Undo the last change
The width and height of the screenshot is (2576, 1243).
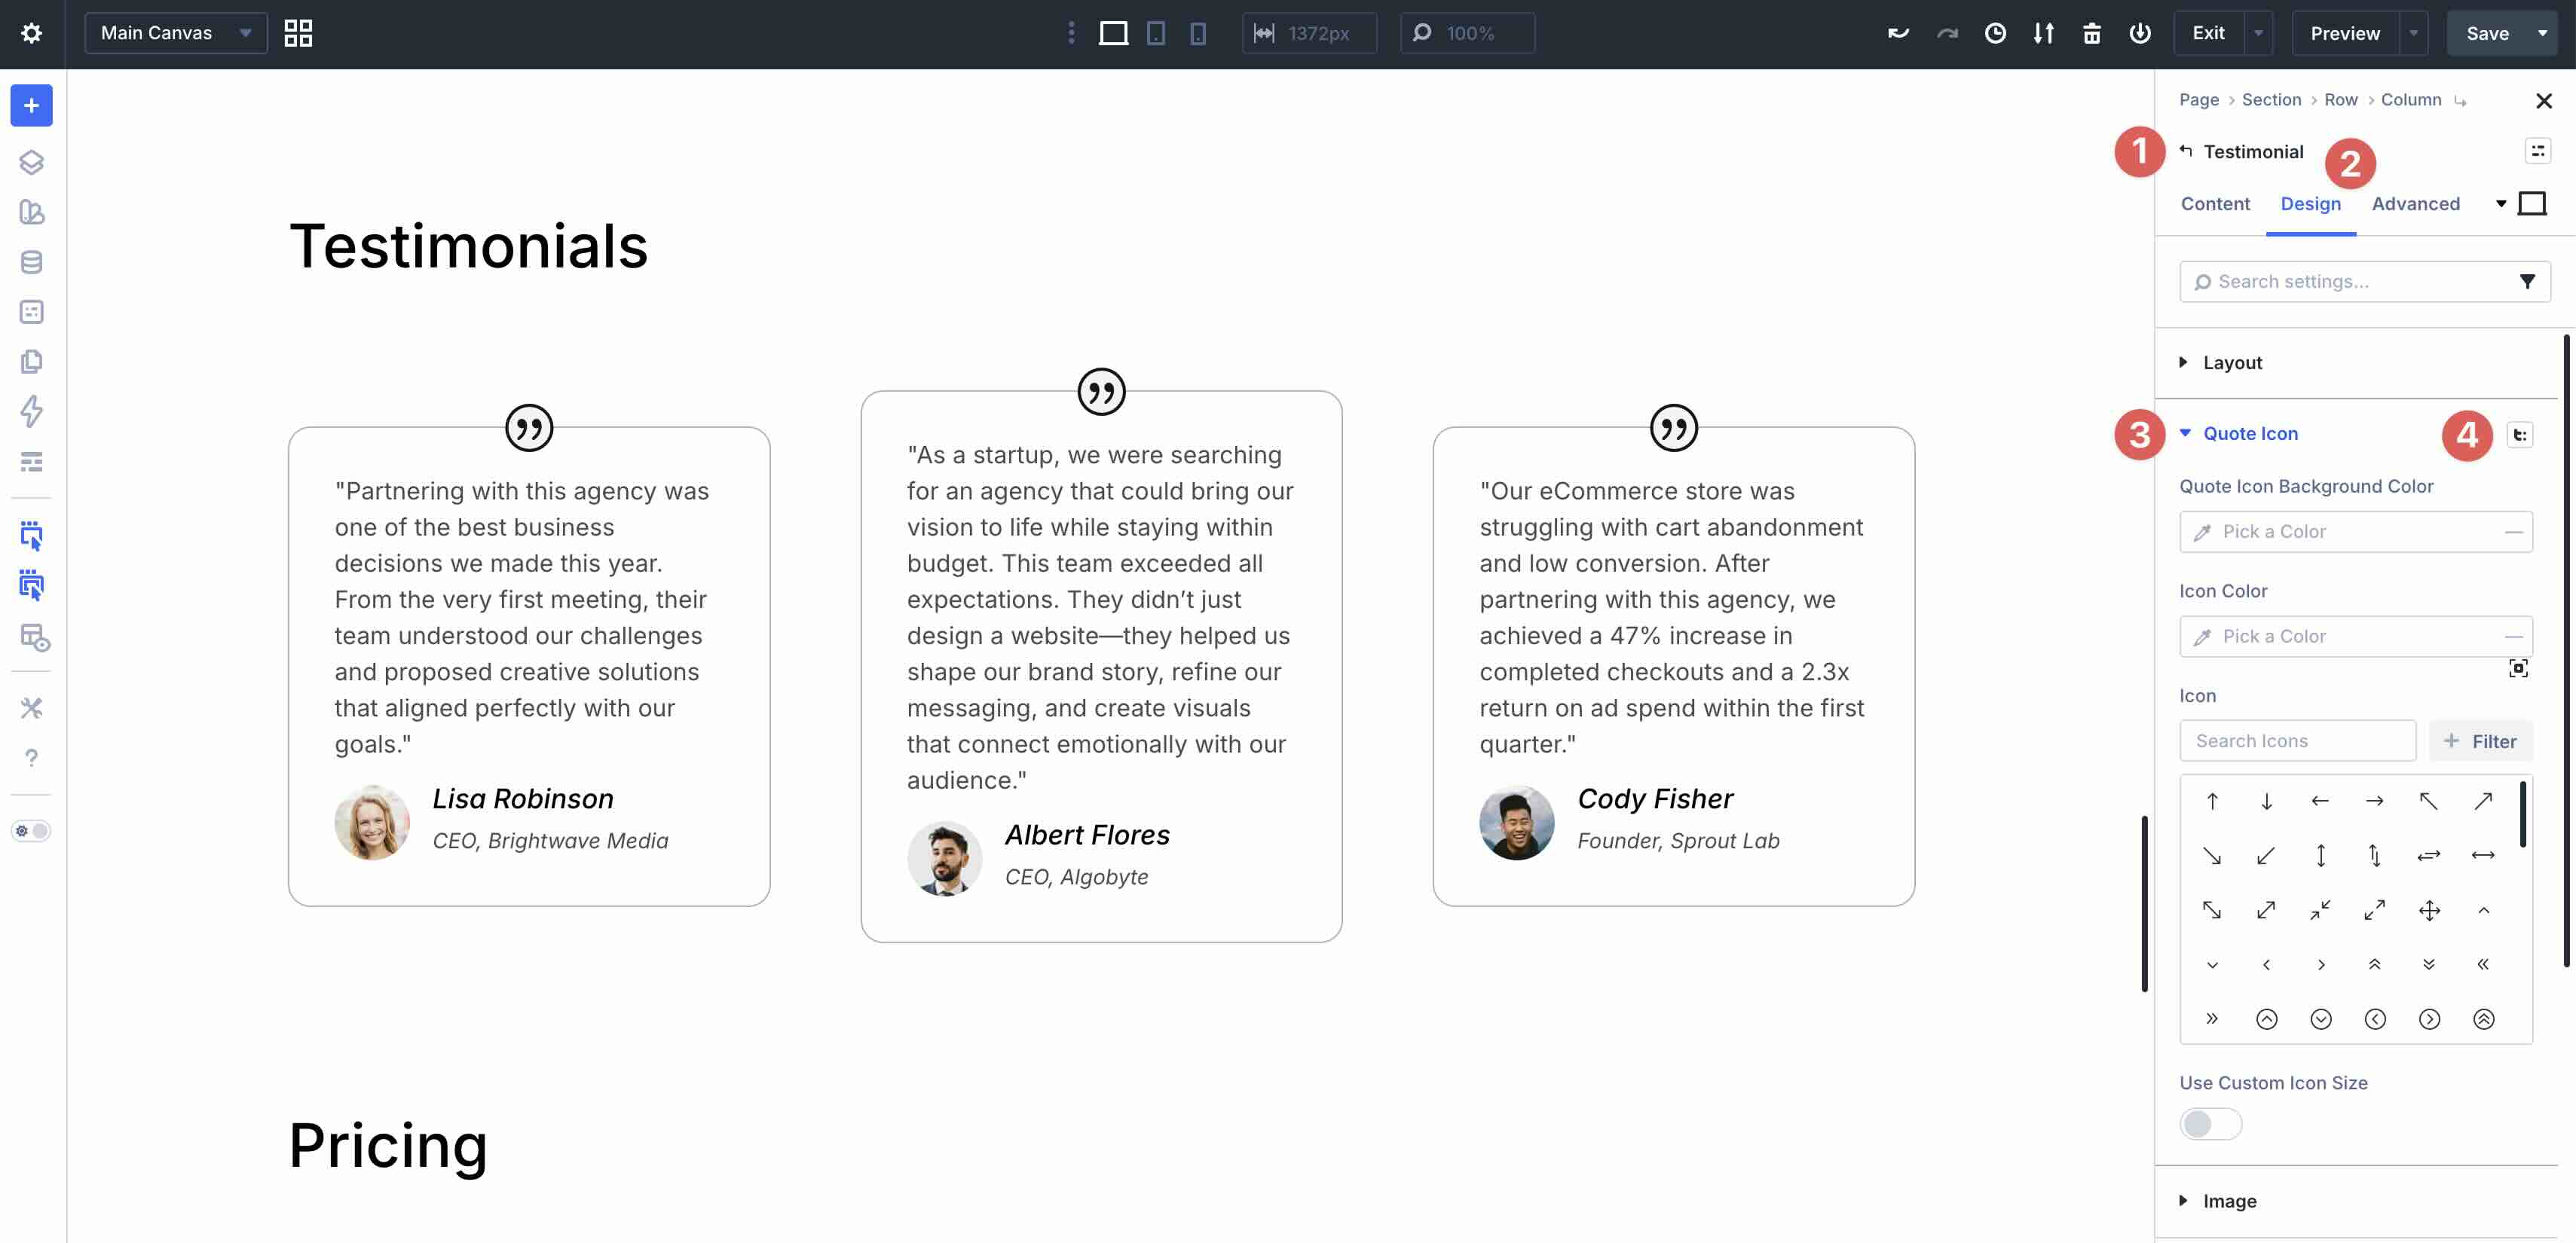coord(1896,33)
